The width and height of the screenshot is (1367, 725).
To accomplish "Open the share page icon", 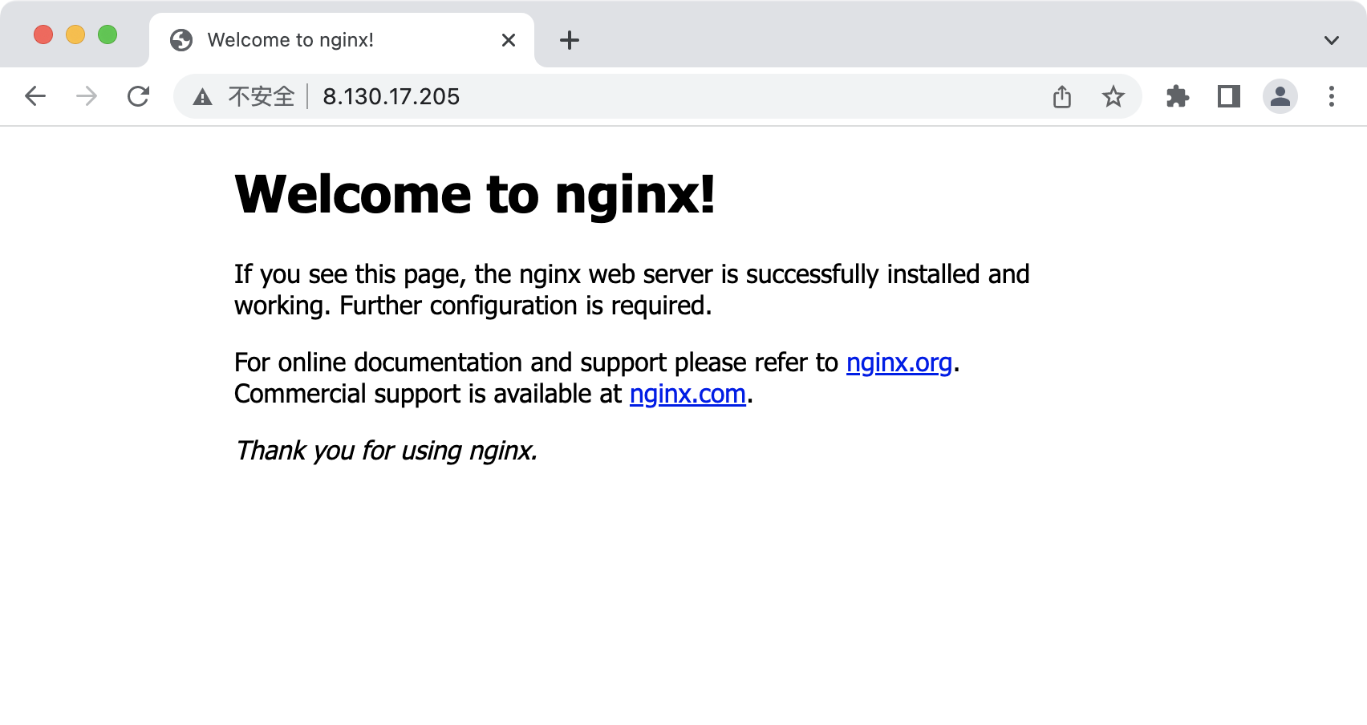I will click(1061, 97).
